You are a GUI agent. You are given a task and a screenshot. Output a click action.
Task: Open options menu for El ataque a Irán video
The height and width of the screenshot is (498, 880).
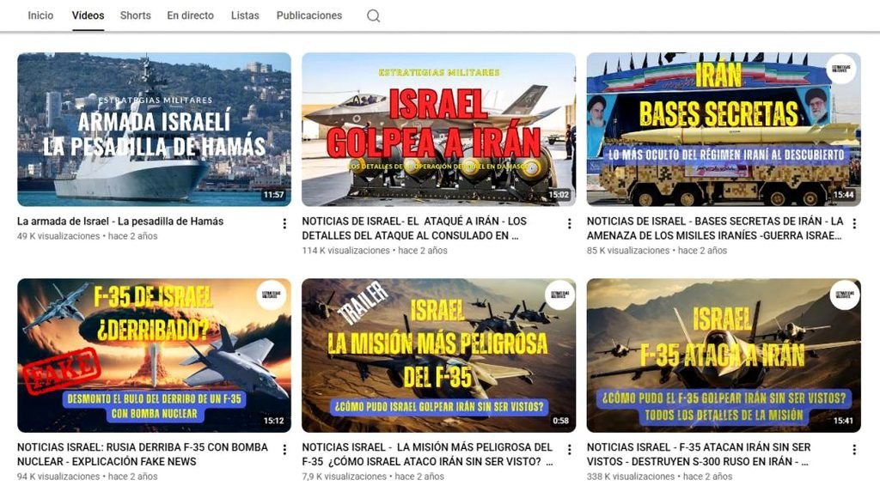[x=569, y=224]
